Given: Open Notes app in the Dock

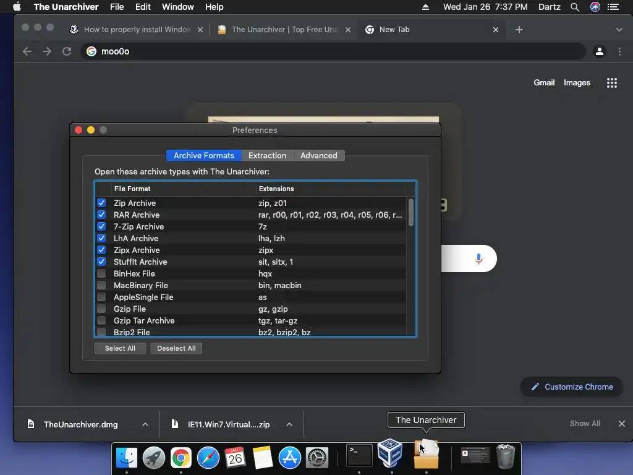Looking at the screenshot, I should (262, 458).
